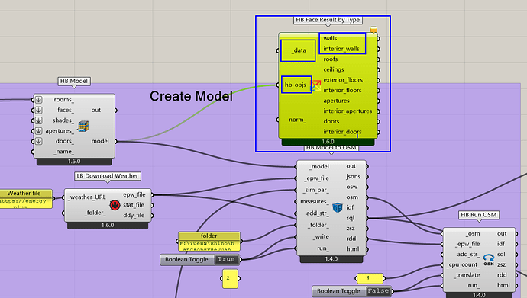Click the hb_objs input parameter
Screen dimensions: 527x298
tap(296, 85)
